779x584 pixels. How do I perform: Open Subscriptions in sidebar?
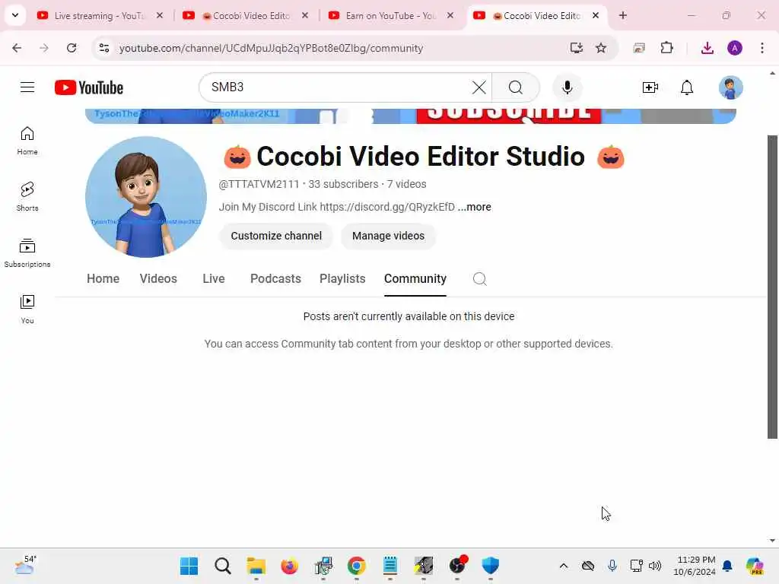click(27, 252)
